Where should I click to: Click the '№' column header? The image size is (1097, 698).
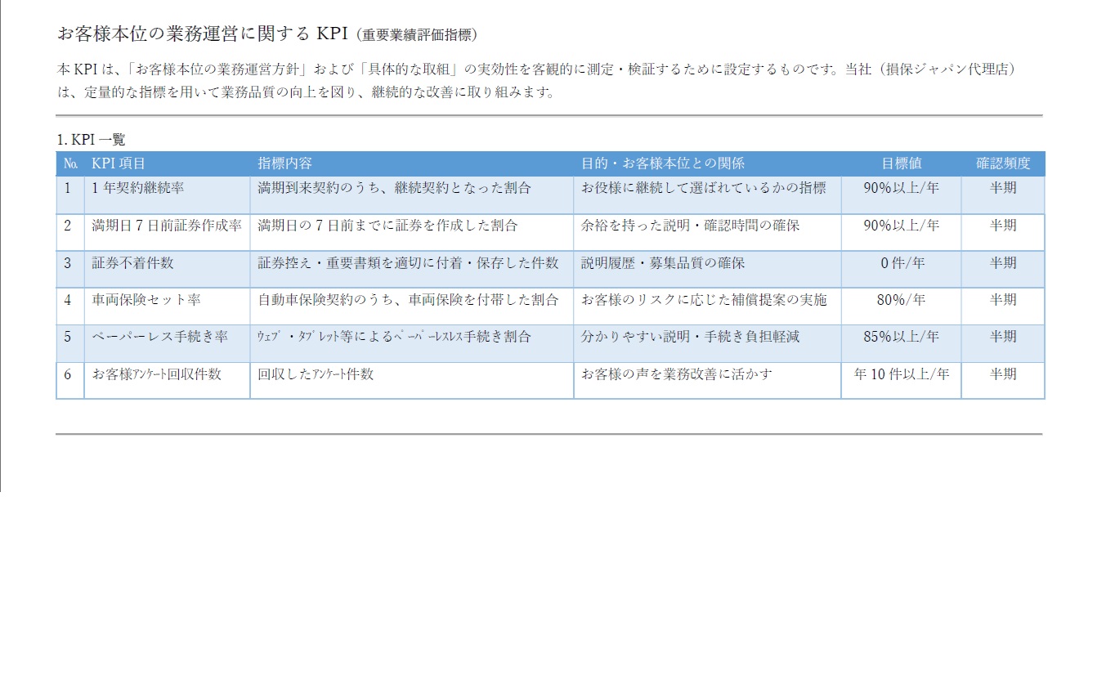click(69, 164)
